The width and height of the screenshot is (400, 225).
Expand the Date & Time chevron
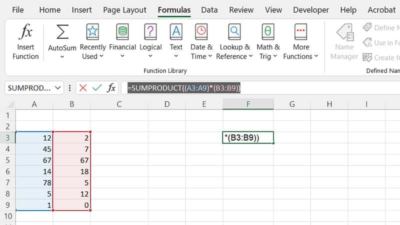[x=210, y=56]
